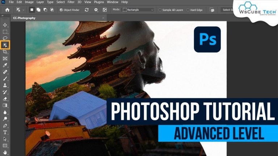The image size is (278, 156).
Task: Switch to the CC-Photography document tab
Action: click(x=25, y=18)
